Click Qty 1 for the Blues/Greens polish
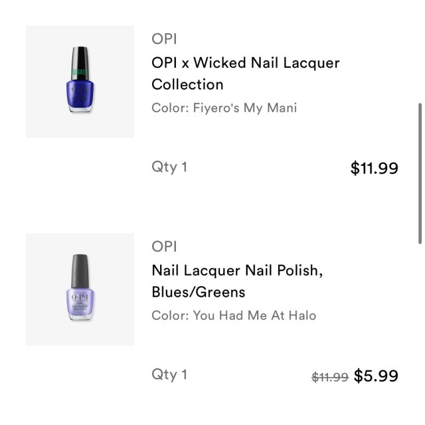The width and height of the screenshot is (425, 425). (169, 374)
